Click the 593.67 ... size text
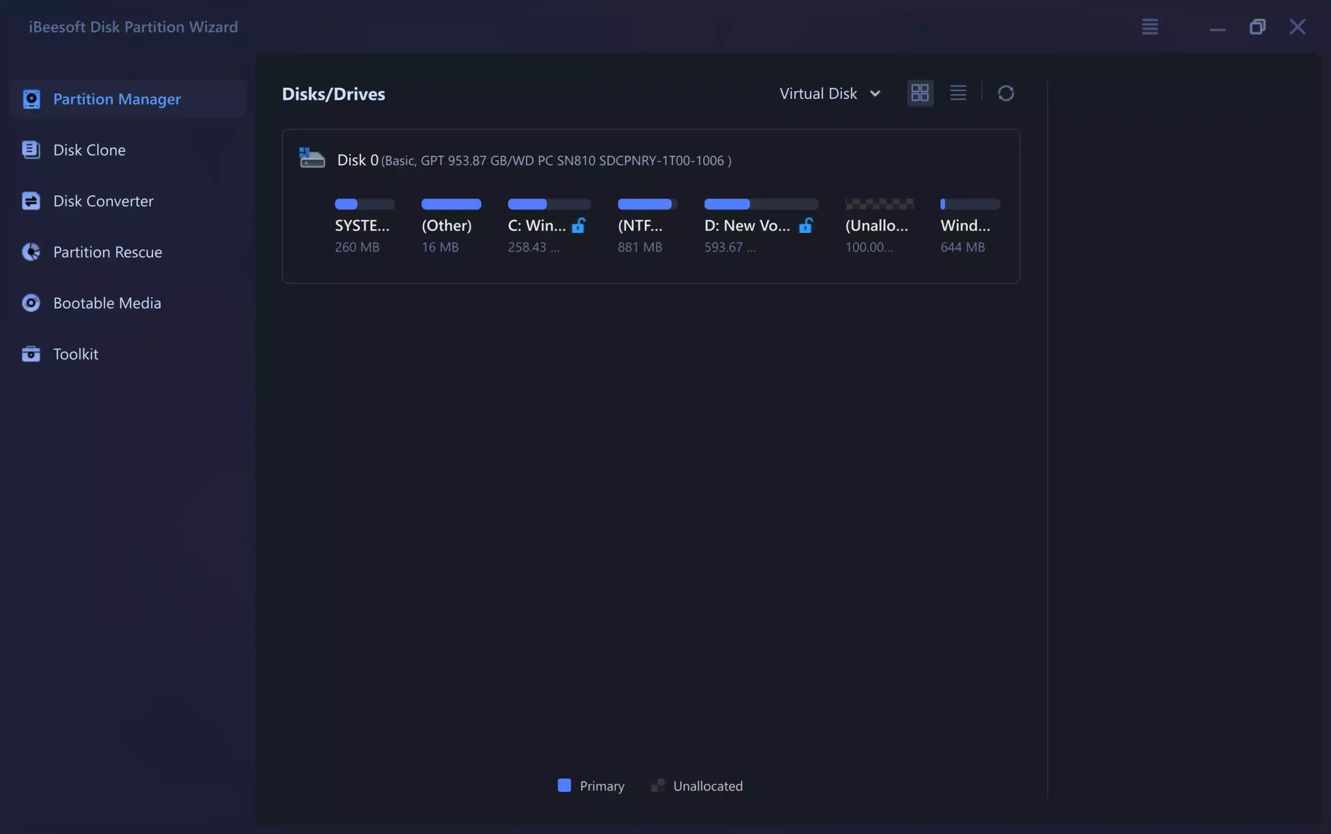 tap(730, 247)
